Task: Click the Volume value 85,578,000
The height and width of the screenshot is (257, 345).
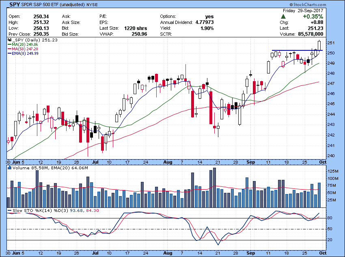Action: [x=310, y=34]
